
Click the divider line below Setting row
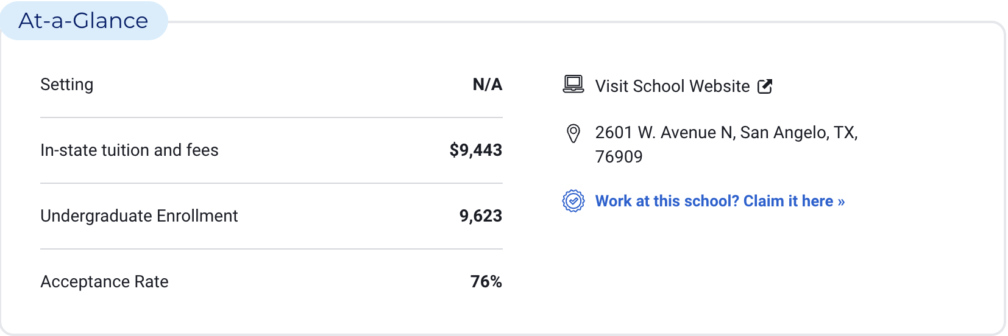(271, 117)
